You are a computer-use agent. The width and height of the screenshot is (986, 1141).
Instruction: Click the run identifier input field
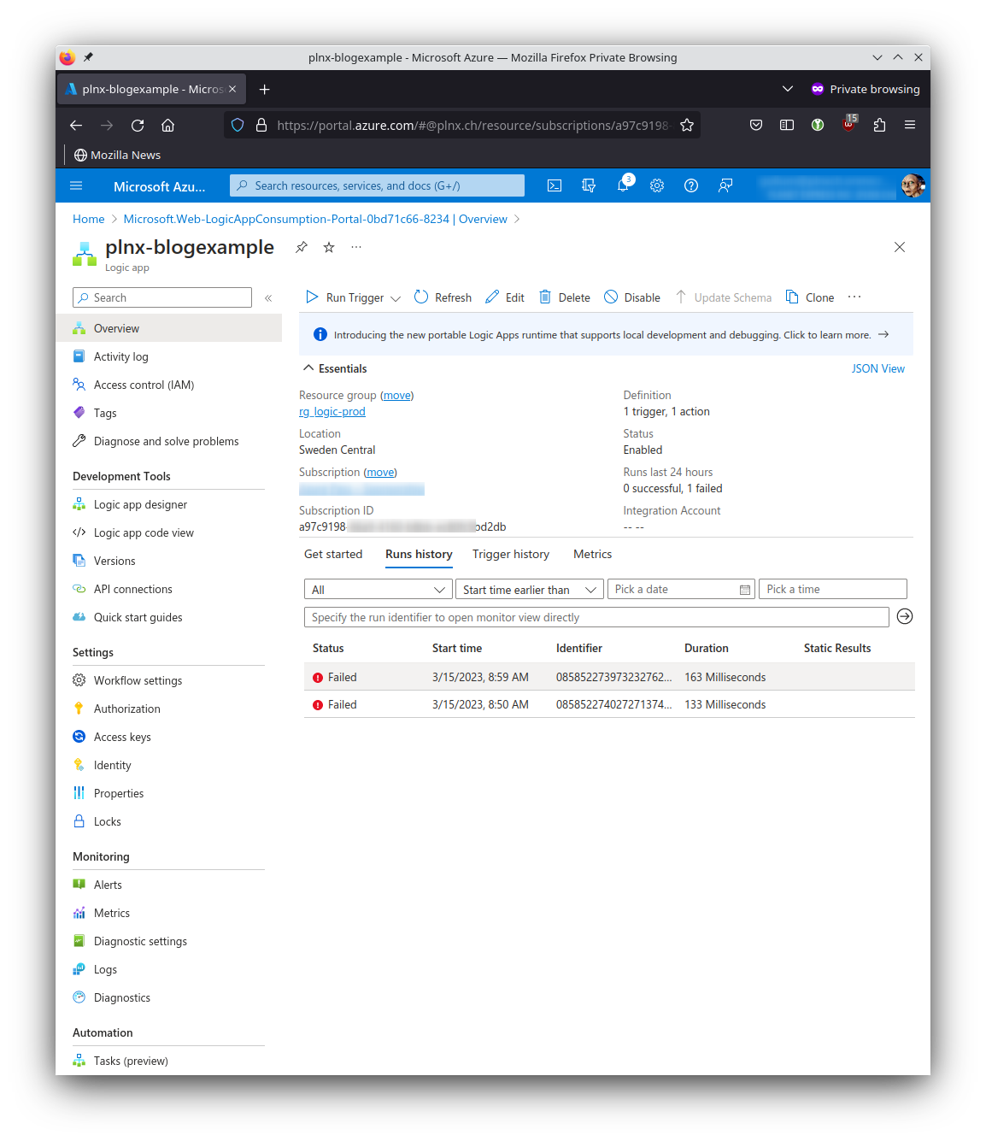(x=596, y=617)
